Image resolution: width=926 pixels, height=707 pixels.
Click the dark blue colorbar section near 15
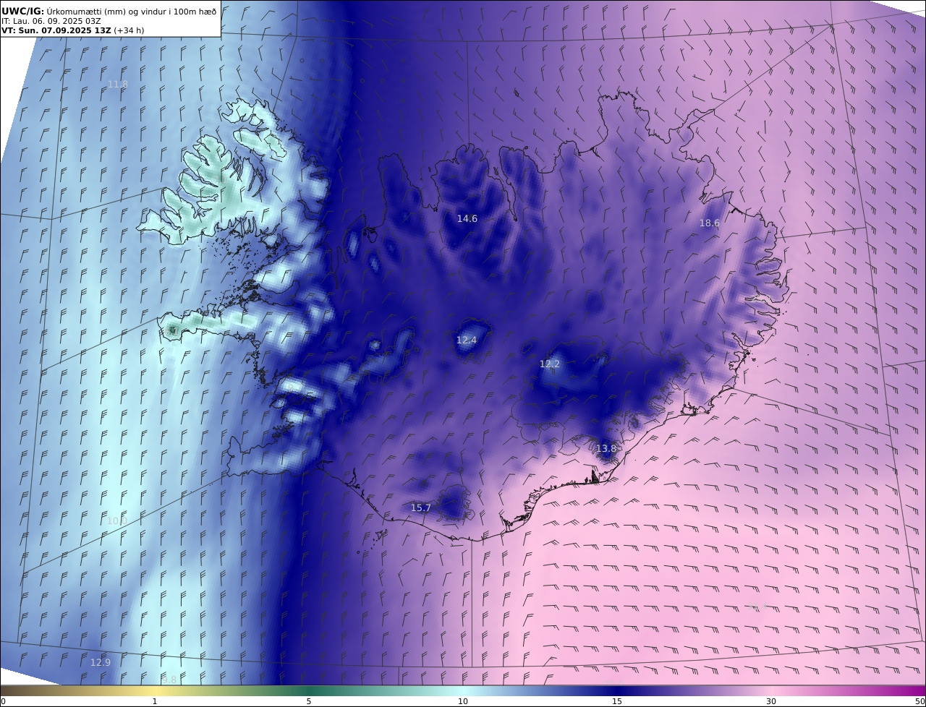click(616, 691)
